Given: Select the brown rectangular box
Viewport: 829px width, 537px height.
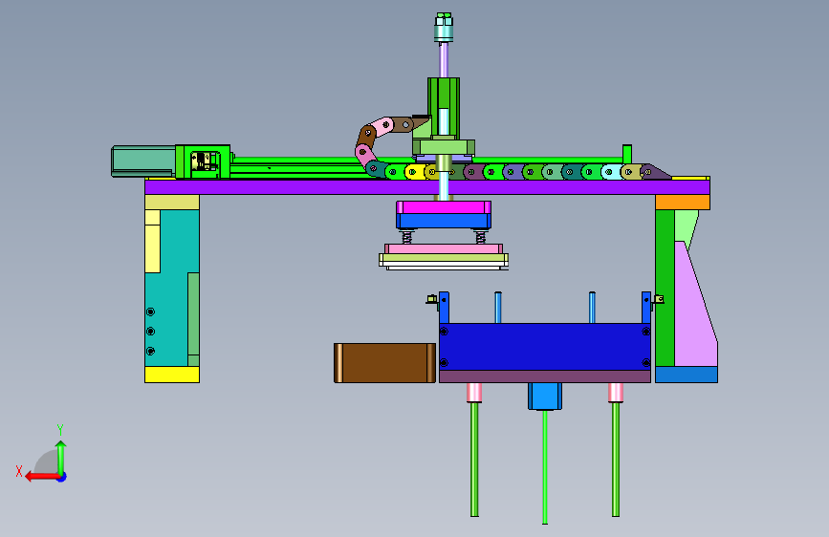Looking at the screenshot, I should [385, 362].
